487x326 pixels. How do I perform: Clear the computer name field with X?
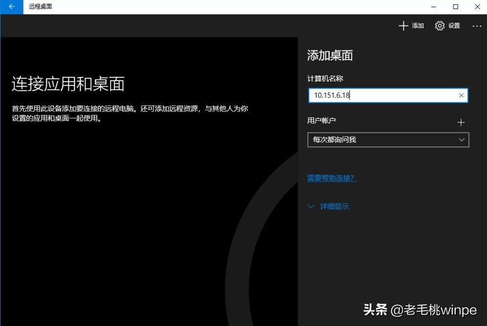(461, 95)
